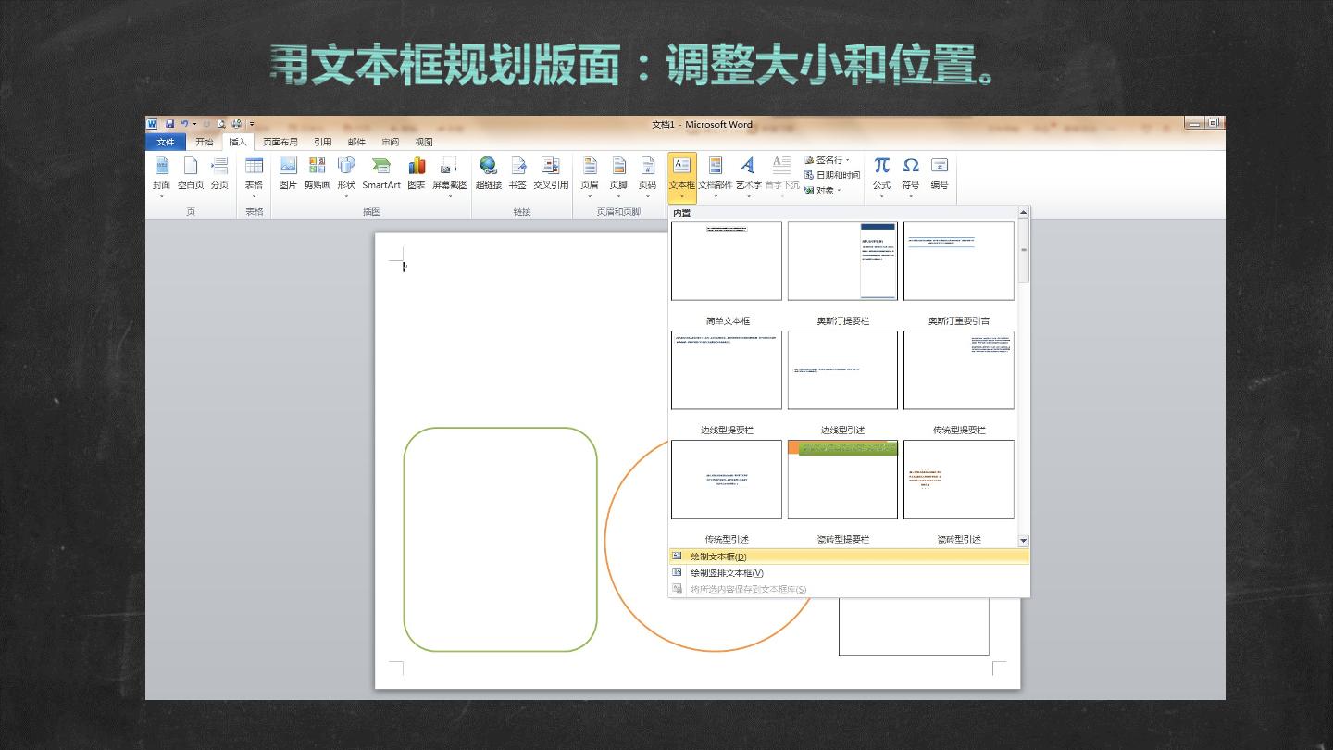The height and width of the screenshot is (750, 1333).
Task: Open the 页脚 footer menu
Action: (x=618, y=174)
